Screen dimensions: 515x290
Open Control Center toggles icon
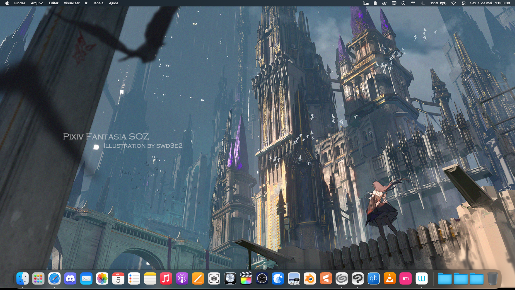point(464,3)
